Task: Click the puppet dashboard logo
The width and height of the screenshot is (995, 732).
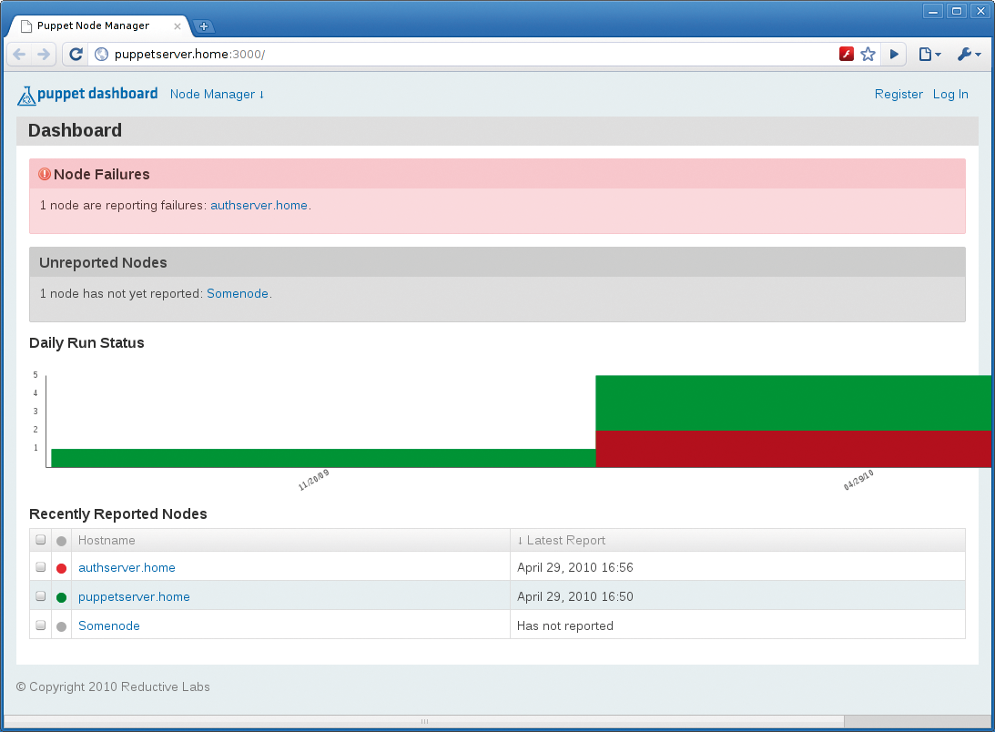Action: (87, 95)
